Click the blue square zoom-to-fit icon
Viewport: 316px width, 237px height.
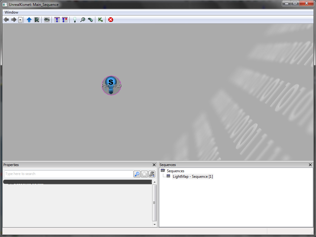click(57, 20)
